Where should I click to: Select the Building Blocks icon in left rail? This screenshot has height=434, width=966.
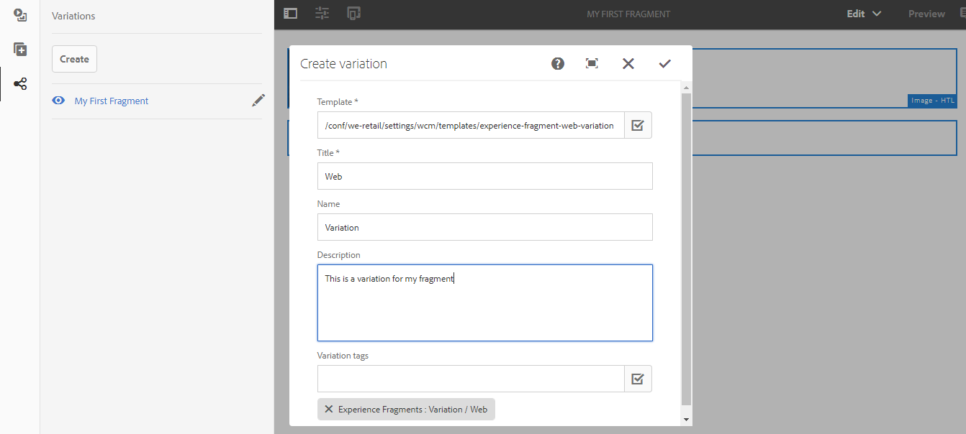19,49
